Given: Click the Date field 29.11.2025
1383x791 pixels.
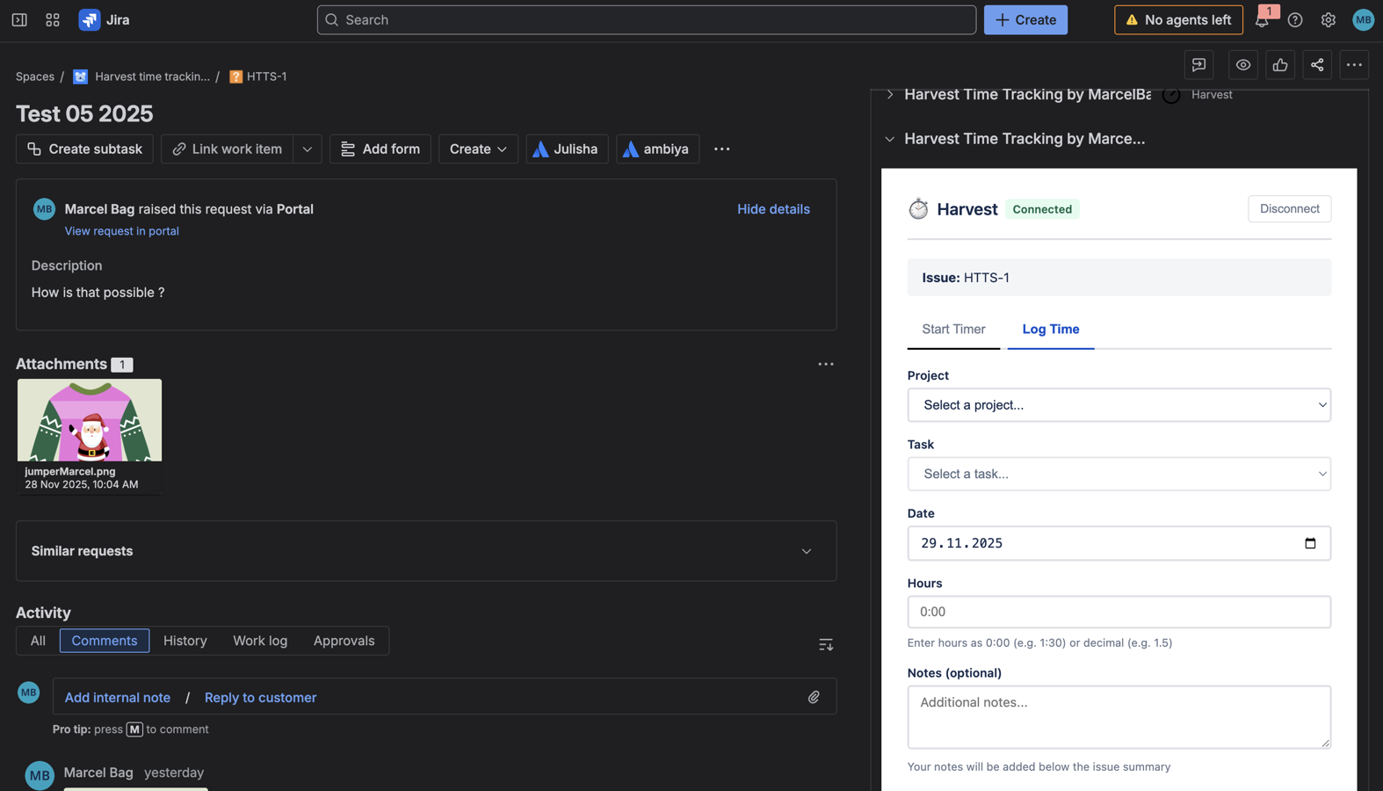Looking at the screenshot, I should (x=1119, y=543).
